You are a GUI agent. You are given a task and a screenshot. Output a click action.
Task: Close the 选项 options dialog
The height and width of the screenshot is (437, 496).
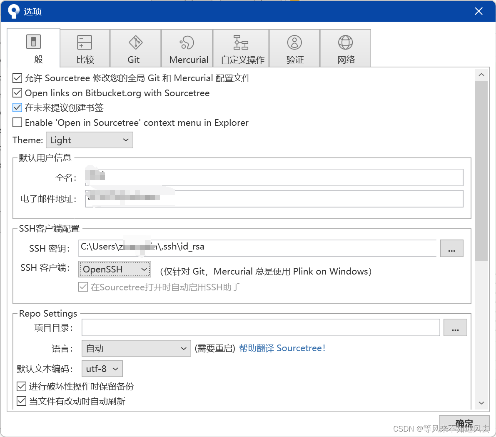pyautogui.click(x=479, y=11)
